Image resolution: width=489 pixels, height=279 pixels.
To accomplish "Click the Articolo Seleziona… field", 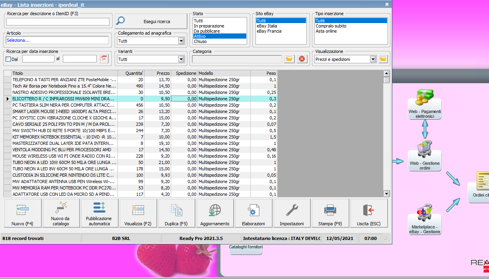I will pyautogui.click(x=57, y=40).
